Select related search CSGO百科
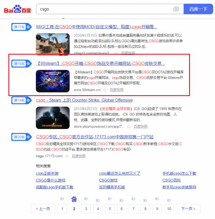Screen dimensions: 215x219 (172, 180)
